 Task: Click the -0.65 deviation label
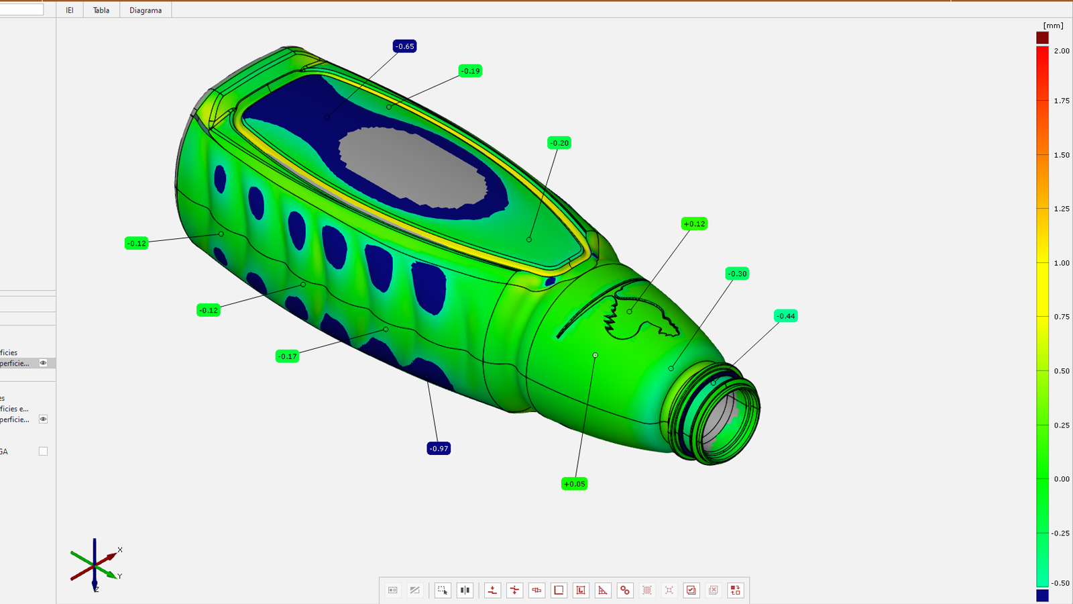coord(404,46)
